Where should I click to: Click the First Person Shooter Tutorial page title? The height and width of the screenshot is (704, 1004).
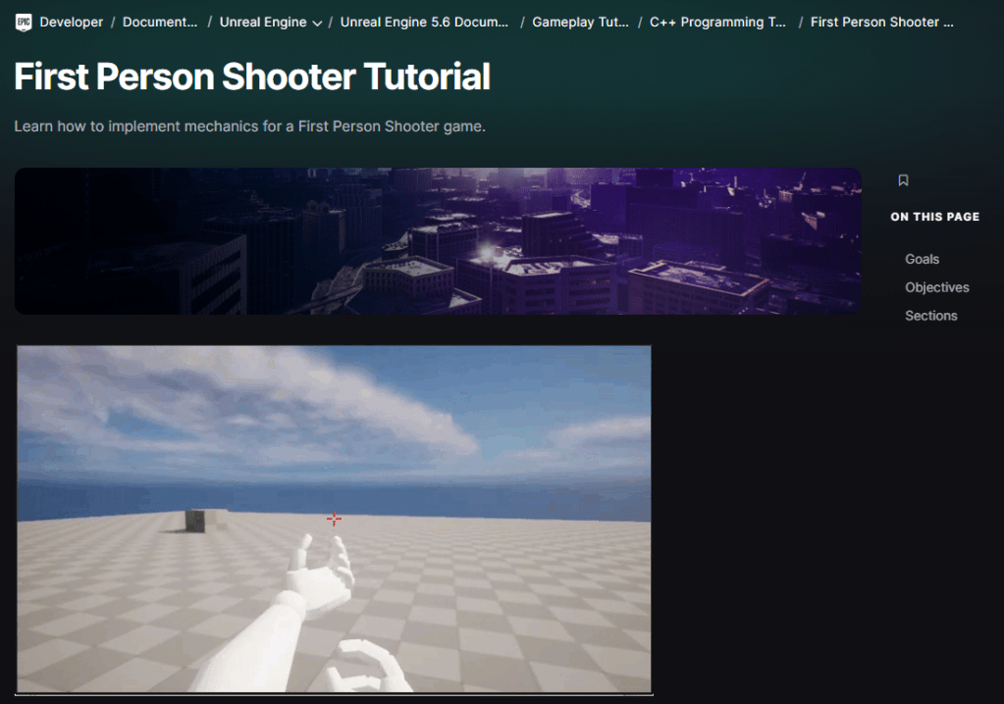(252, 75)
